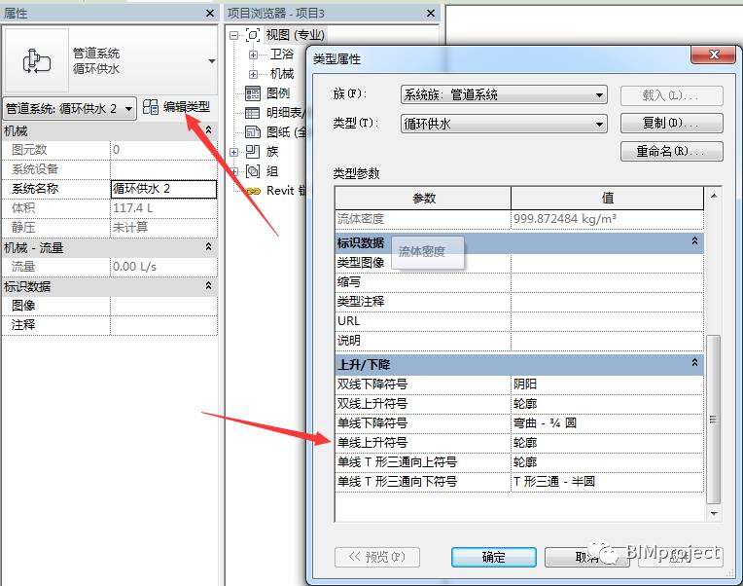Click the 图纸 sheets icon
Screen dimensions: 743x586
[253, 131]
